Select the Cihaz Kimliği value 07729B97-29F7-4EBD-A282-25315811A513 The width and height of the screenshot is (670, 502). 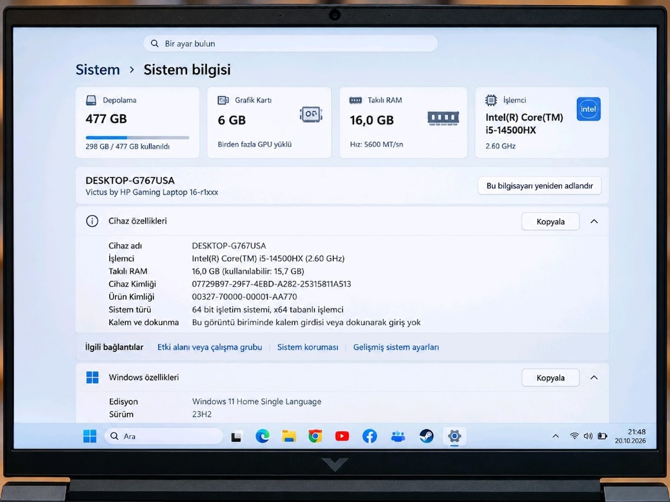(272, 284)
